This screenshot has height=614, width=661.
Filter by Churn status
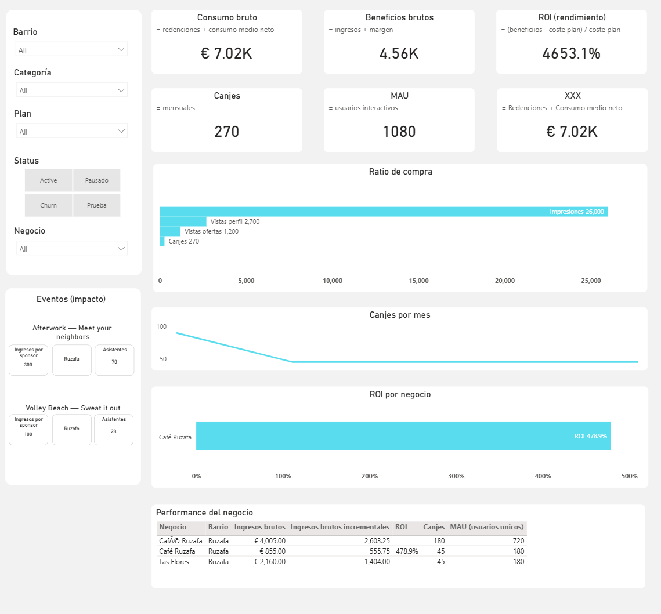(x=49, y=205)
